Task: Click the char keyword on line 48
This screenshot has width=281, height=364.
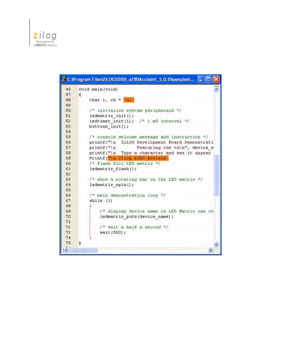Action: point(95,100)
